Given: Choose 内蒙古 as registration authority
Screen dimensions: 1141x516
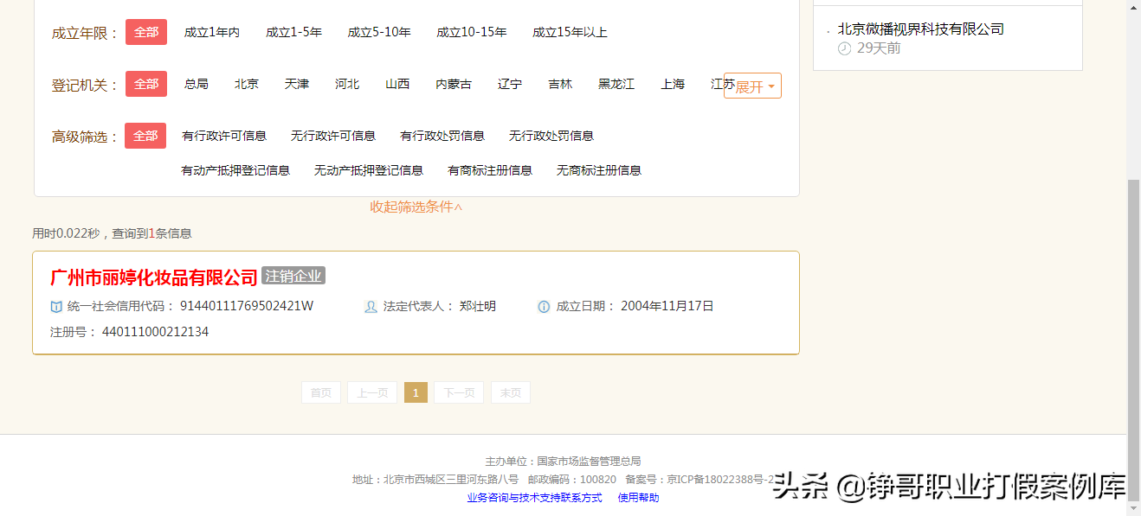Looking at the screenshot, I should (x=454, y=84).
